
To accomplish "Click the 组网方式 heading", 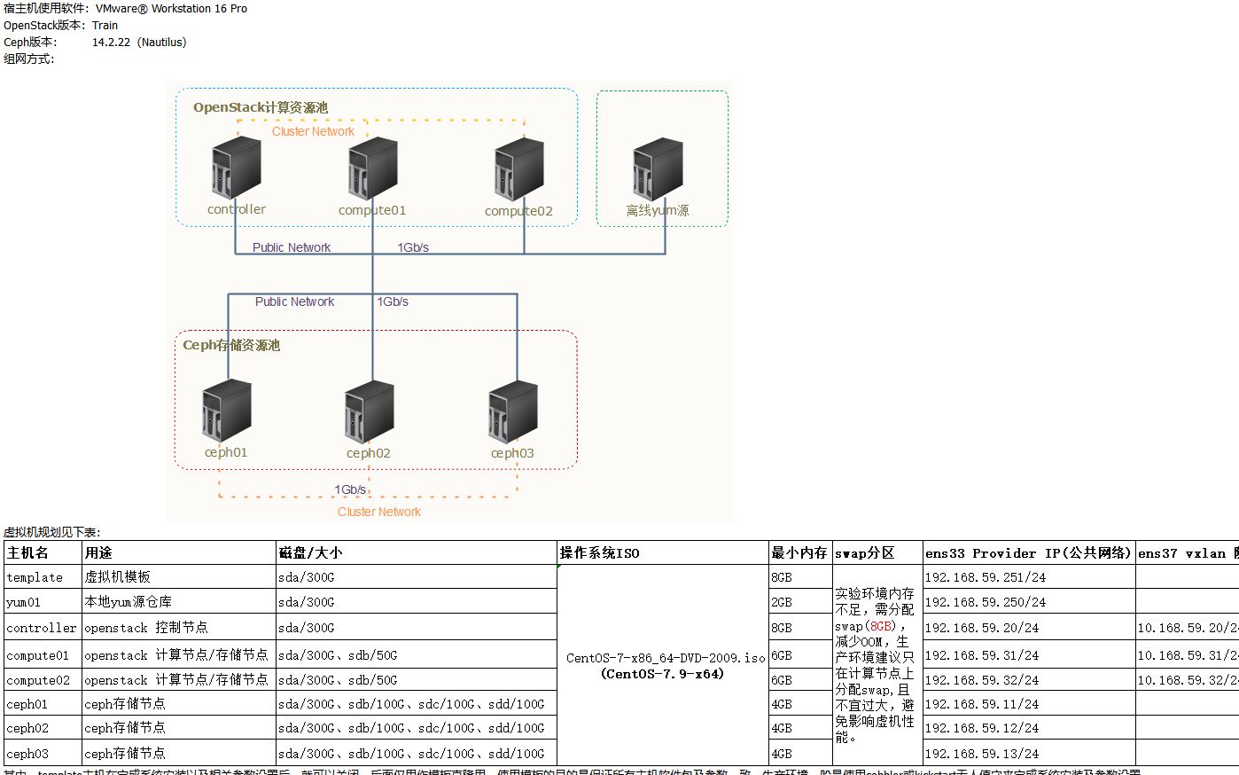I will coord(28,59).
